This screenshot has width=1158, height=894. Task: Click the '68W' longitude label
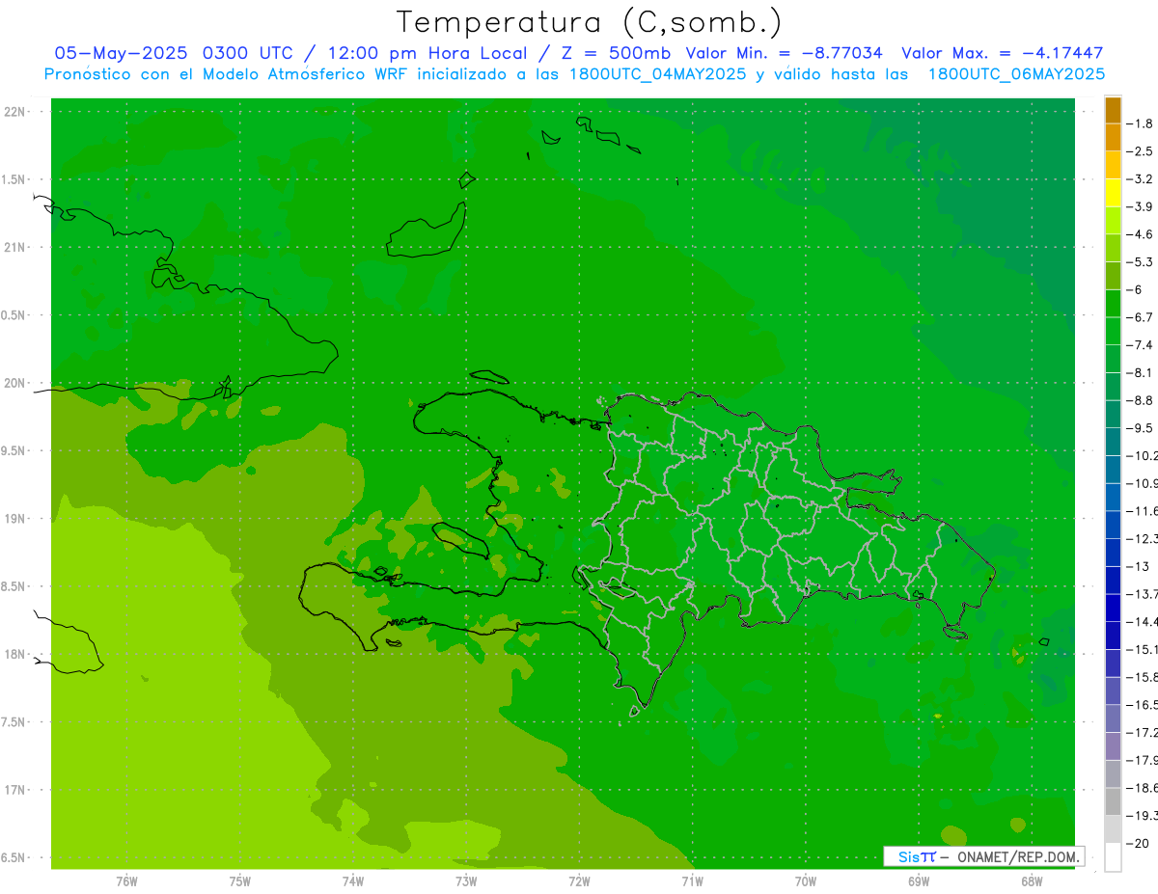coord(1032,880)
